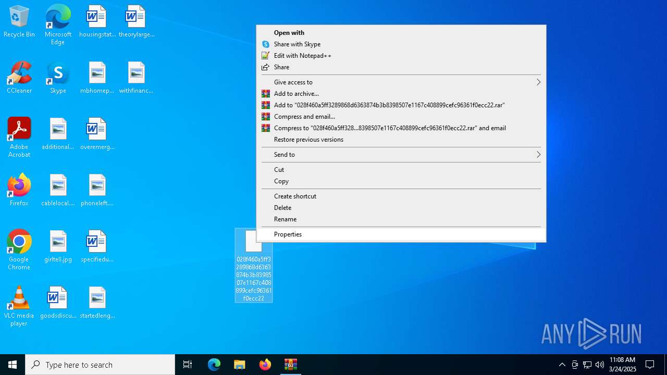The height and width of the screenshot is (375, 667).
Task: Choose Open with from context menu
Action: 401,33
